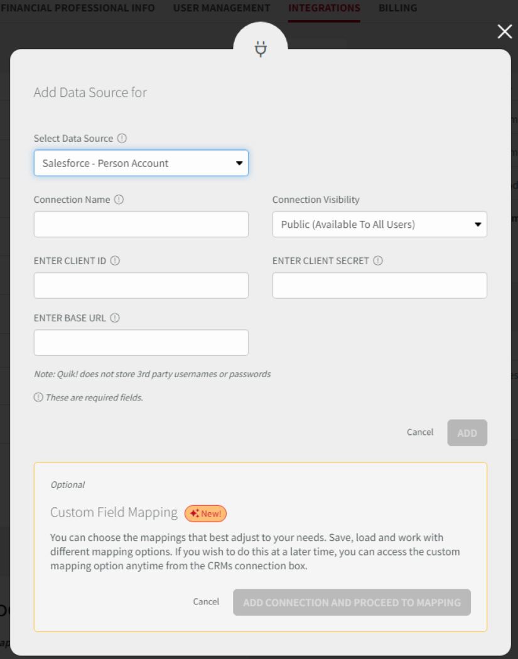The width and height of the screenshot is (518, 659).
Task: Click info icon beside Connection Name label
Action: pos(119,200)
